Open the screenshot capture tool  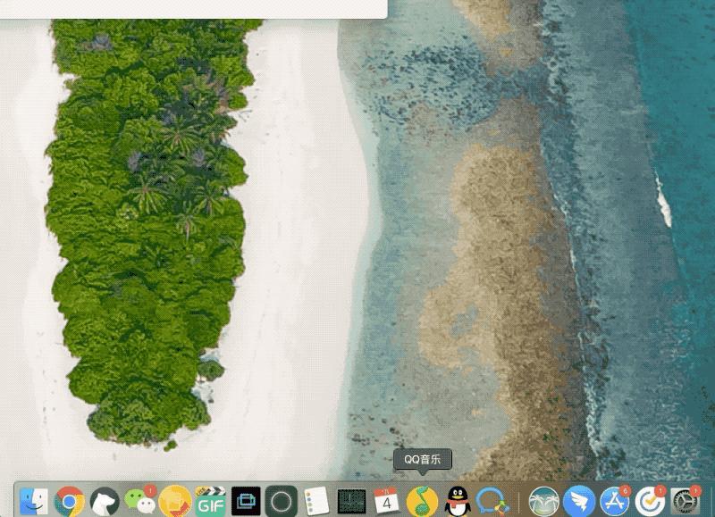[x=245, y=503]
